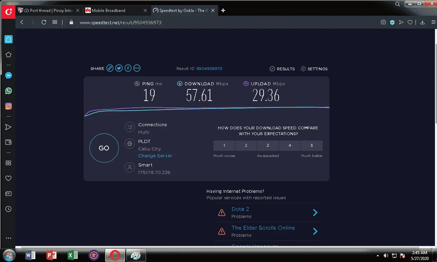Copy result link via the share link icon
The height and width of the screenshot is (262, 437).
coord(110,68)
